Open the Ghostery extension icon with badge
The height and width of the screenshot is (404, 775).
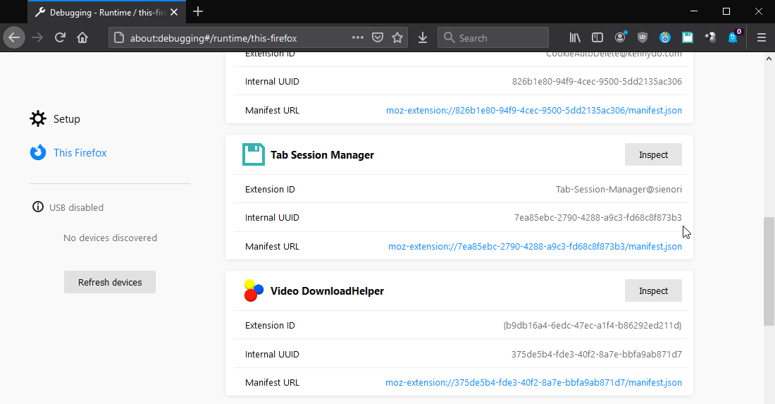click(734, 37)
